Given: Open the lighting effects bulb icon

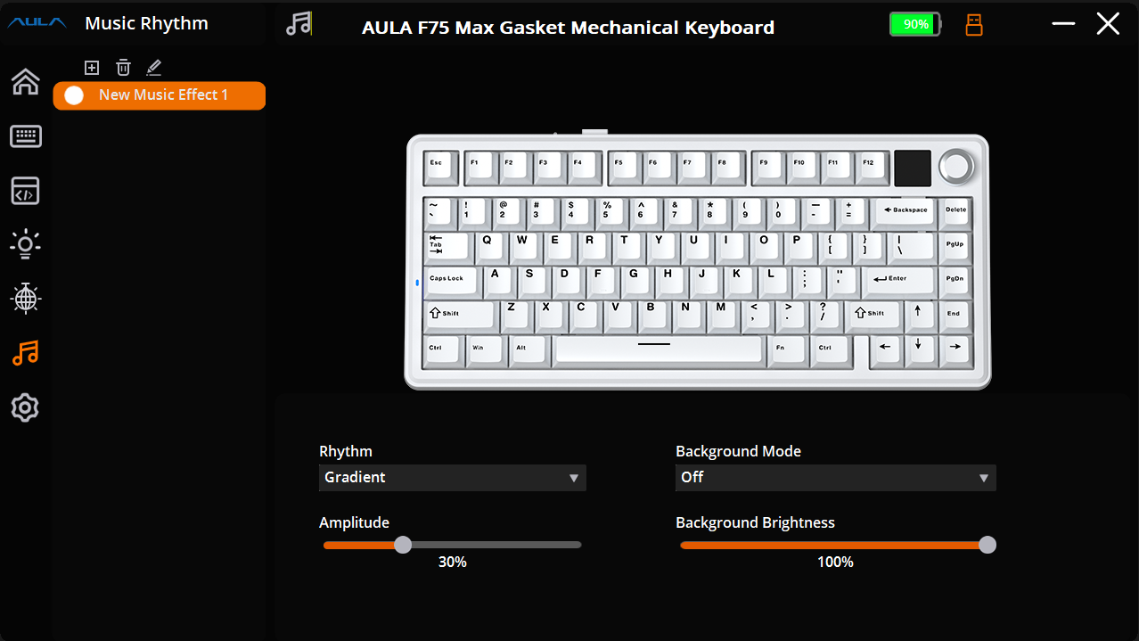Looking at the screenshot, I should coord(25,244).
